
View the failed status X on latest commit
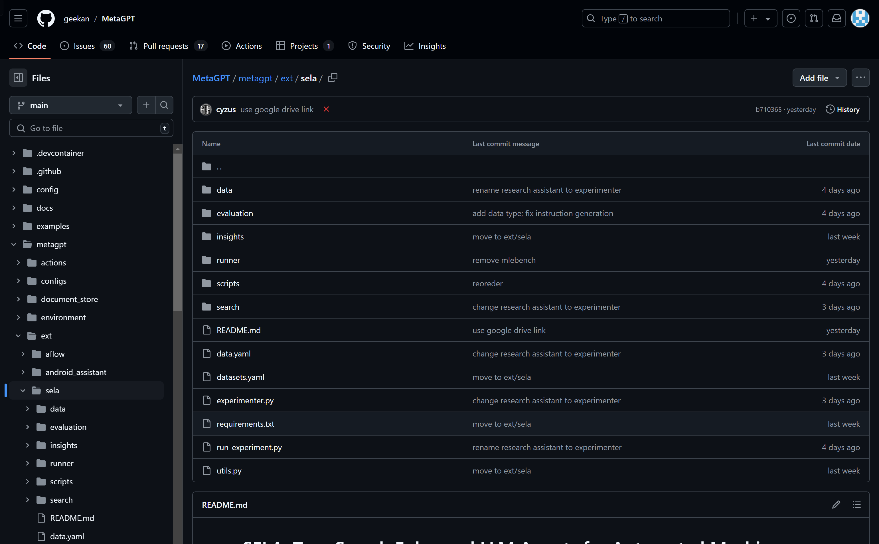coord(326,109)
